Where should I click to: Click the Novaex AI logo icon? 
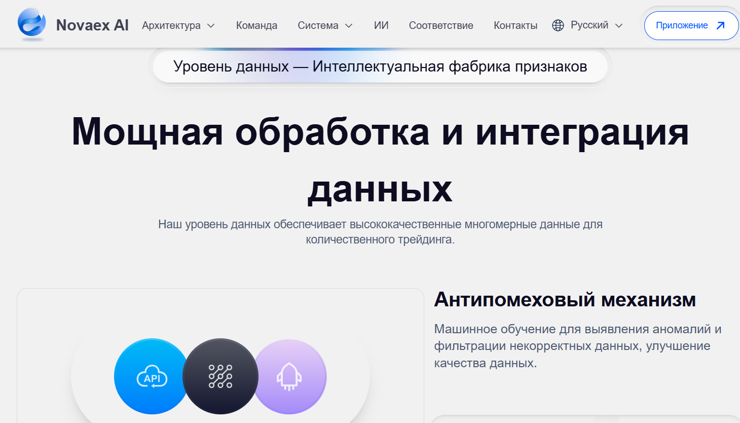click(31, 23)
